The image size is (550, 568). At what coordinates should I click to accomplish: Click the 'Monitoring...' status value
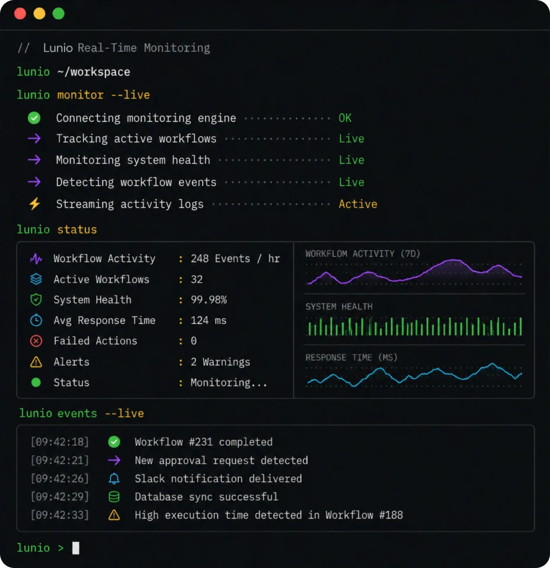click(229, 382)
